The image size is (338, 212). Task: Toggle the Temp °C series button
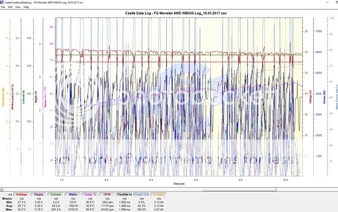tap(90, 194)
